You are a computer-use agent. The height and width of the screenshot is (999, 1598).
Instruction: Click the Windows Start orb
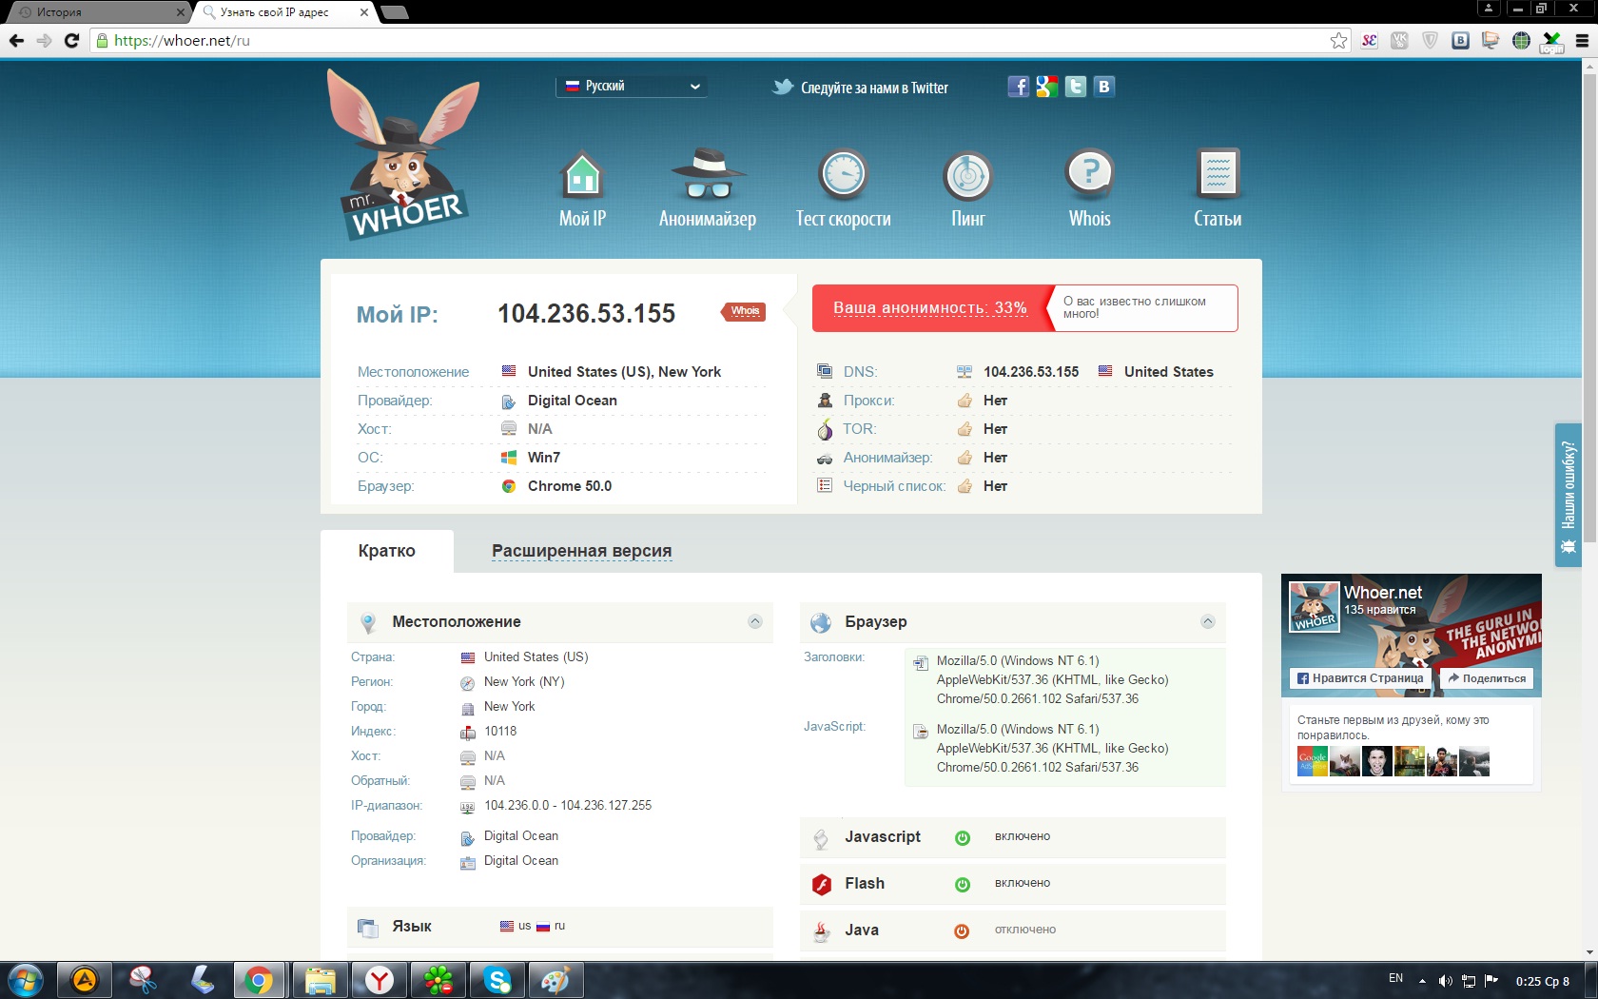pyautogui.click(x=25, y=980)
